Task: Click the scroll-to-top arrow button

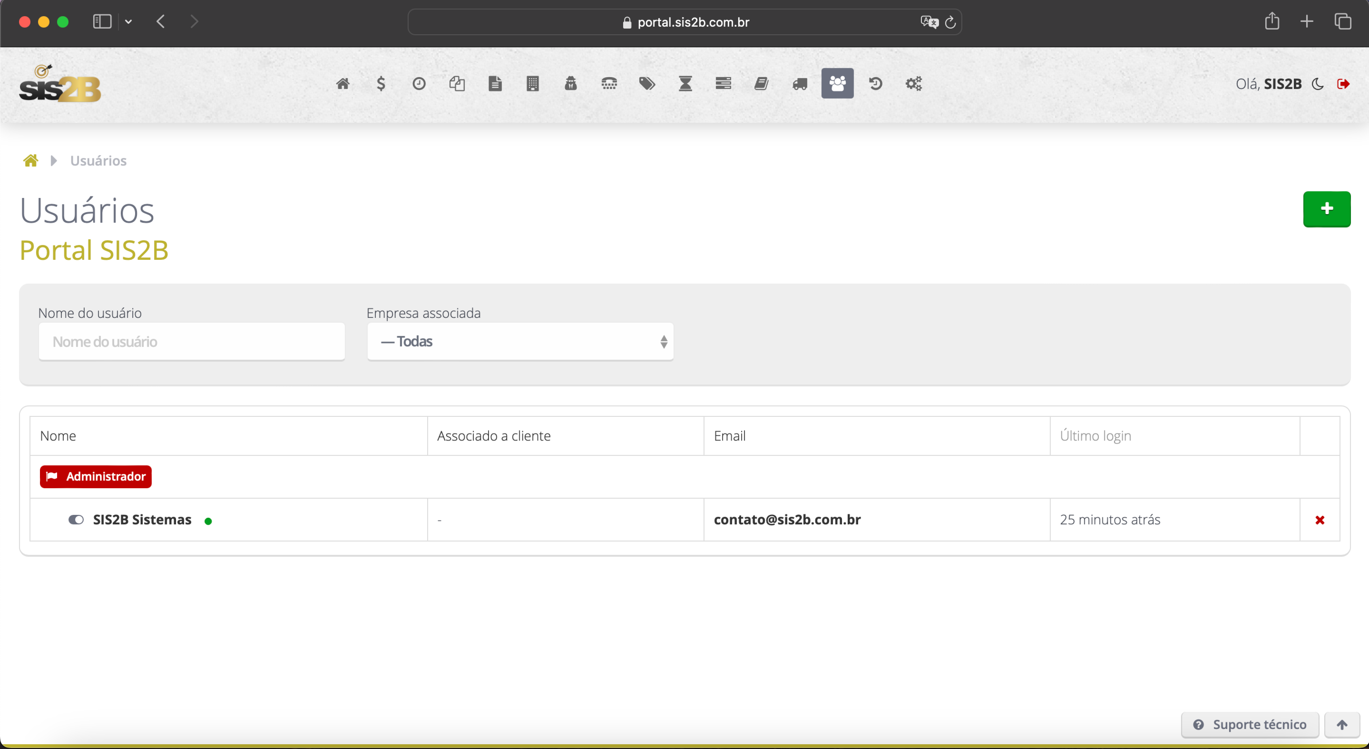Action: click(1342, 725)
